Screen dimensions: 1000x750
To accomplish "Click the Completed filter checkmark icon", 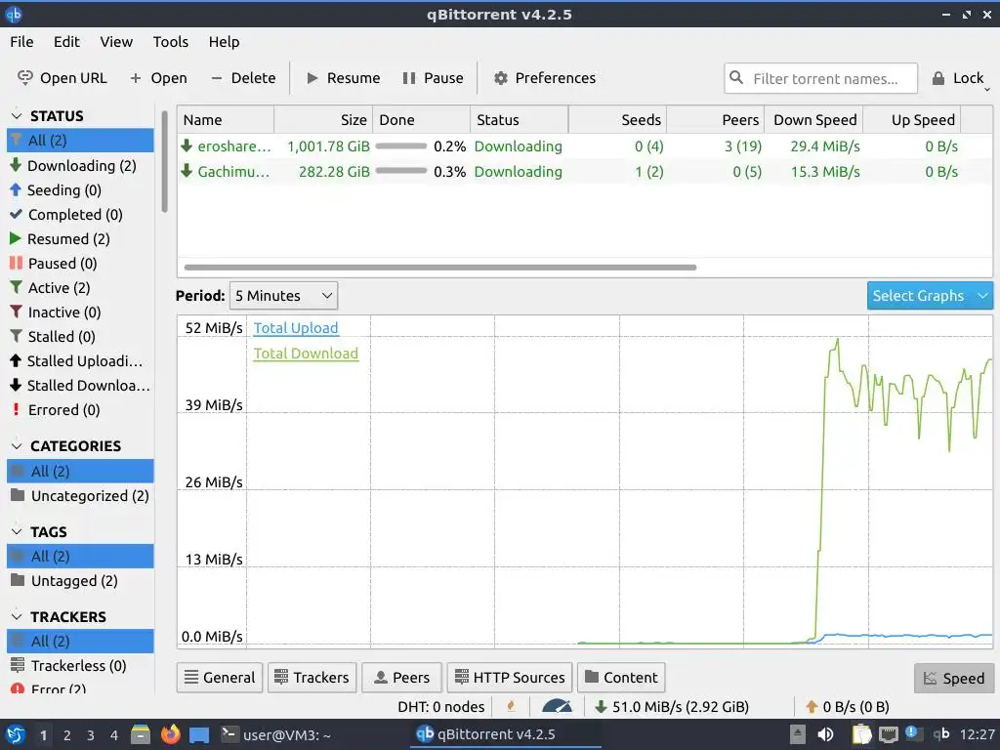I will click(16, 214).
